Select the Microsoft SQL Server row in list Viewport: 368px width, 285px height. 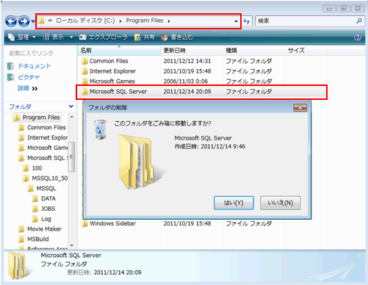202,92
